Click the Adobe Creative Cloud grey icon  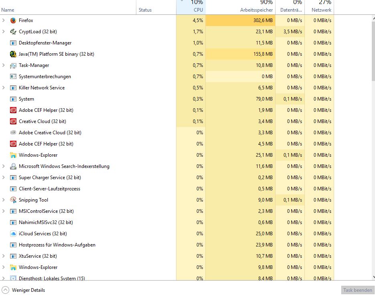tap(13, 133)
